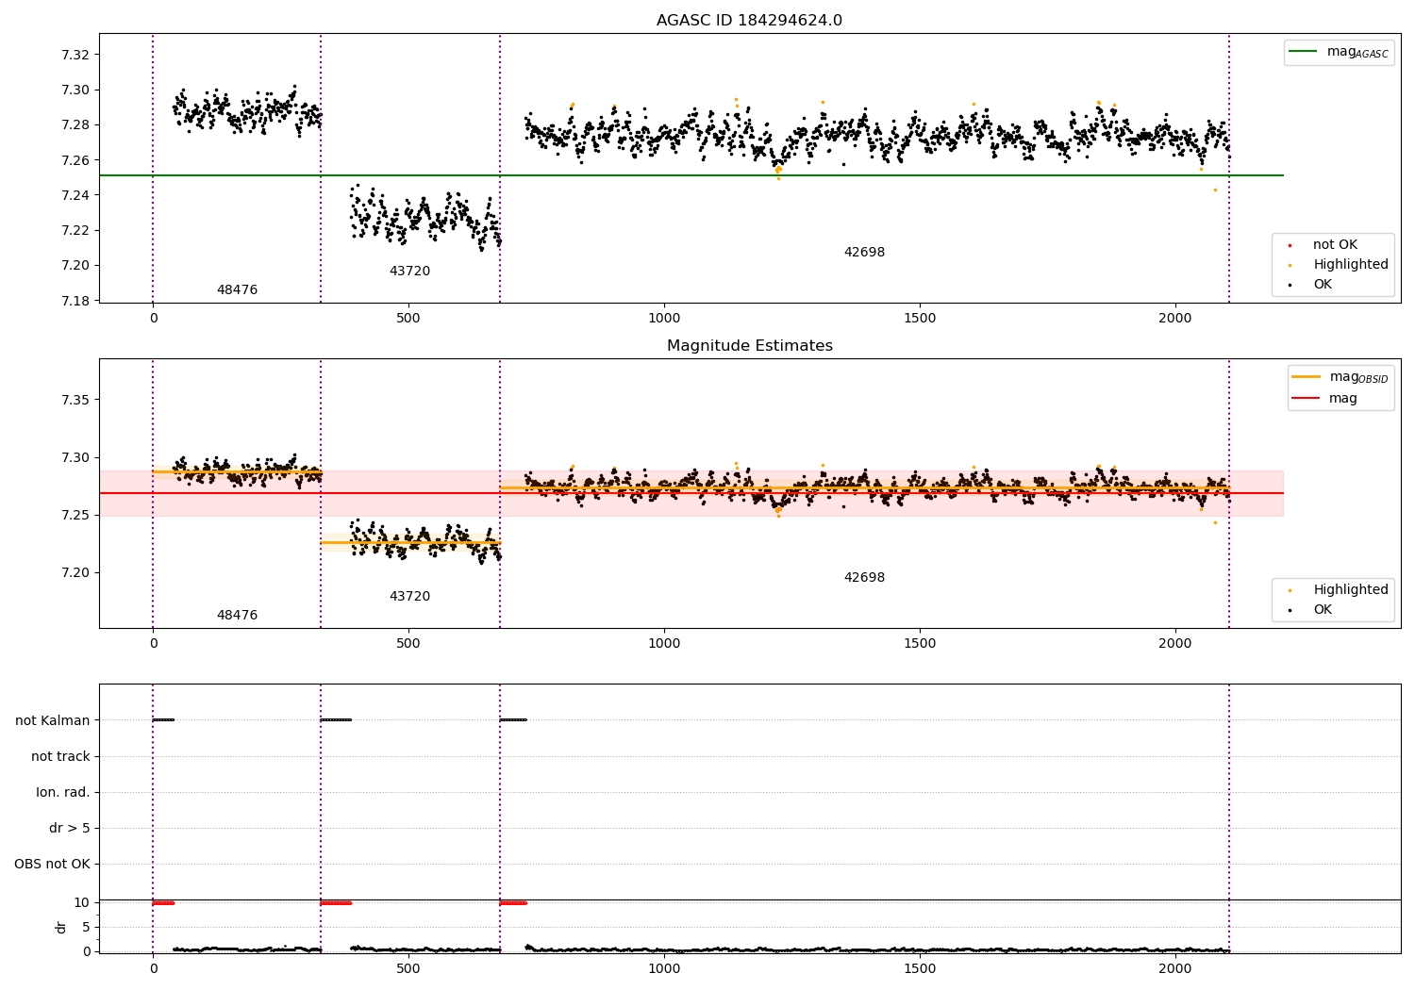This screenshot has height=990, width=1415.
Task: Click the red "mag" legend line sample
Action: coord(1307,399)
